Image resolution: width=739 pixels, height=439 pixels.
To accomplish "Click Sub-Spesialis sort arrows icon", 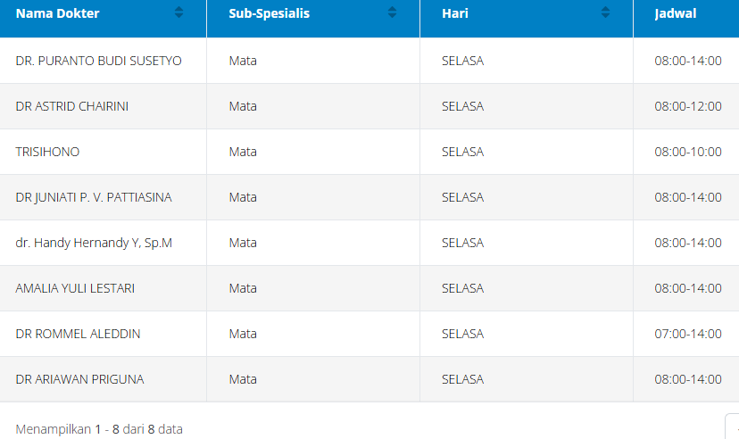I will [x=392, y=13].
